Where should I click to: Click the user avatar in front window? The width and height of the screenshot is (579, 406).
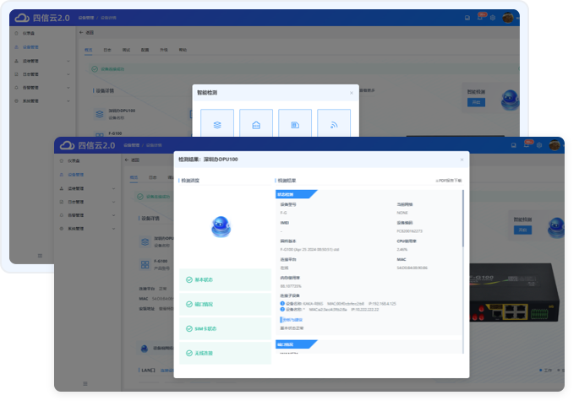tap(554, 145)
